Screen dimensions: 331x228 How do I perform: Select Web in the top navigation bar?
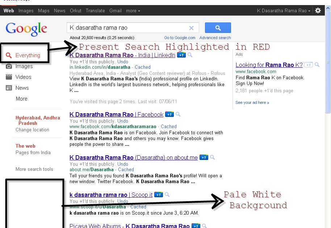(9, 11)
